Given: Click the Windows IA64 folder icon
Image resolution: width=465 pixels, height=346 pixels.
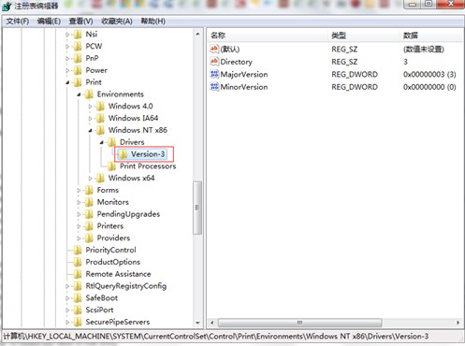Looking at the screenshot, I should click(x=100, y=118).
